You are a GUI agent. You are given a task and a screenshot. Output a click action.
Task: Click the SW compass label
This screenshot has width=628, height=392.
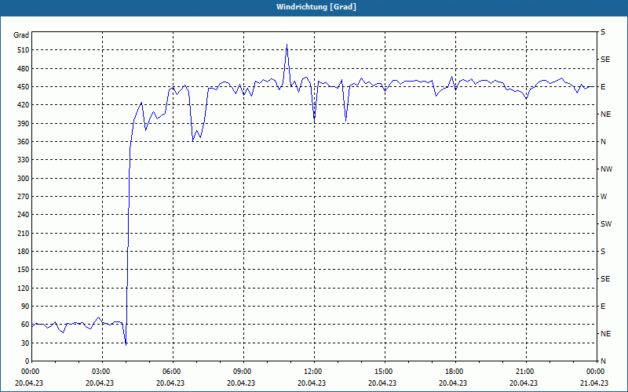click(x=606, y=224)
